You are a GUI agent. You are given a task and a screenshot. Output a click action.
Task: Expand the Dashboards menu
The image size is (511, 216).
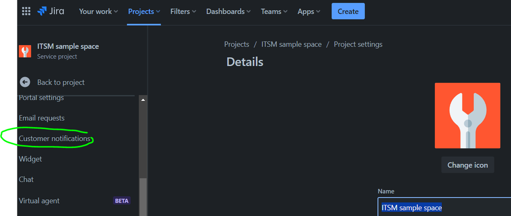[228, 11]
